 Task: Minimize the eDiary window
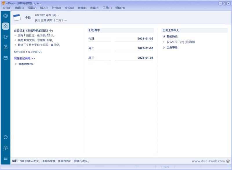point(220,3)
